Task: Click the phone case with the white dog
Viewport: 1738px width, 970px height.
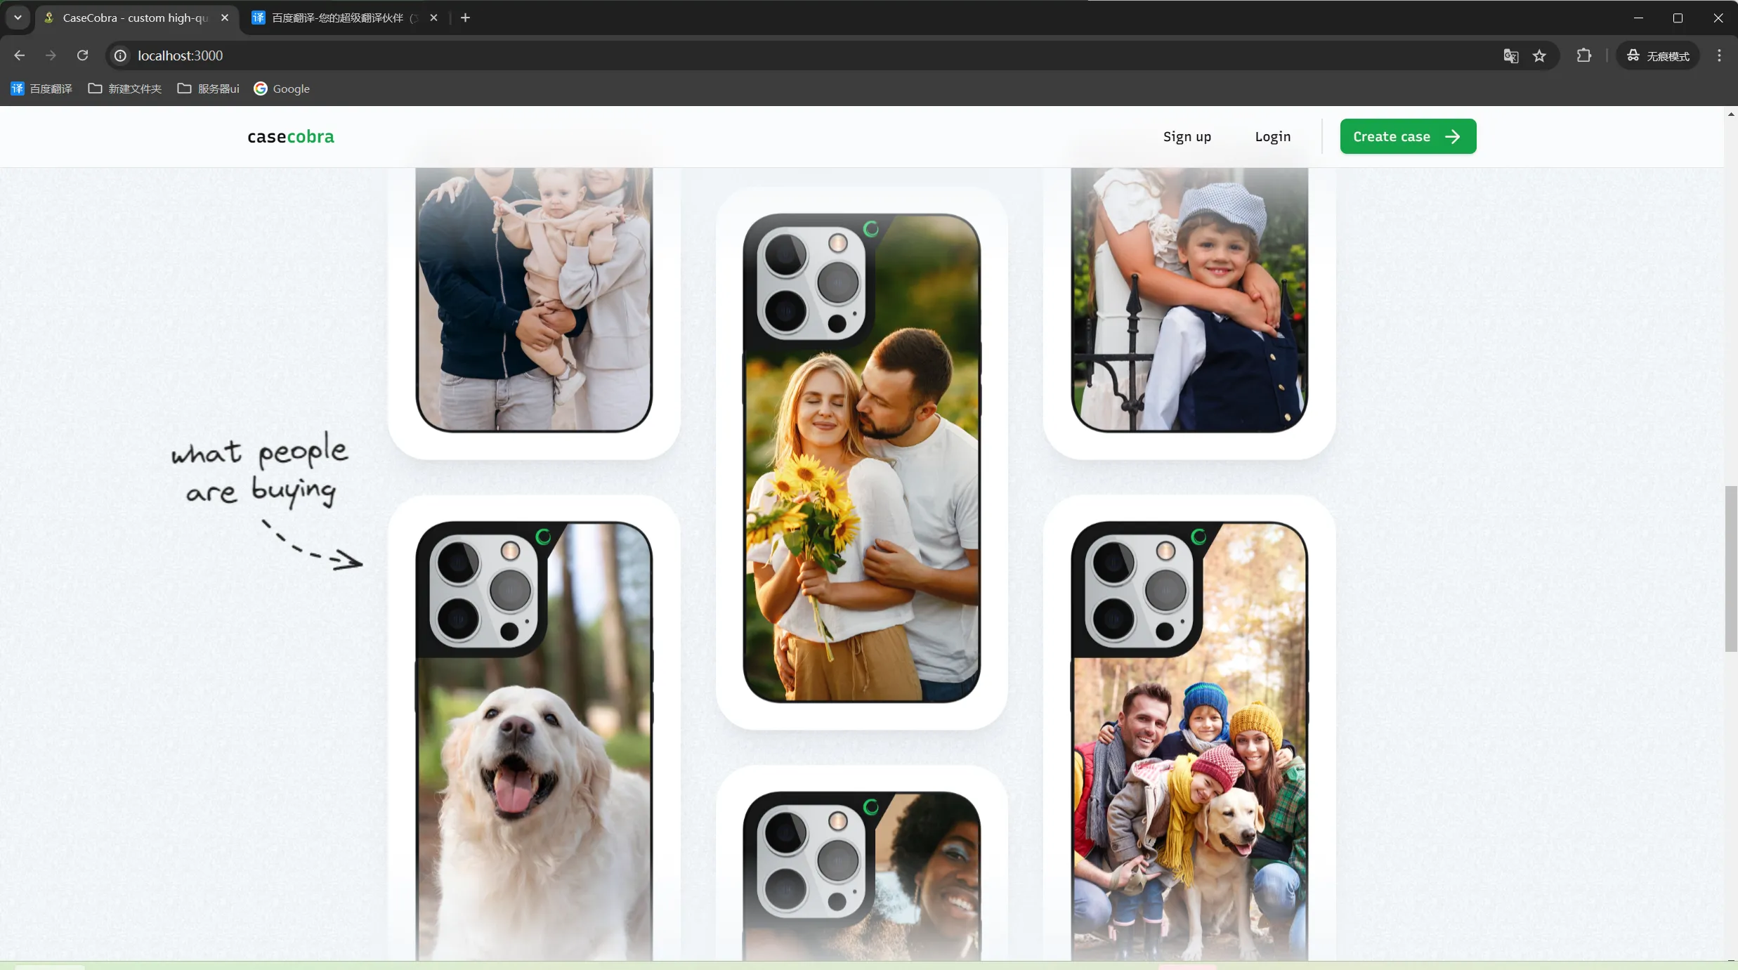Action: click(x=534, y=741)
